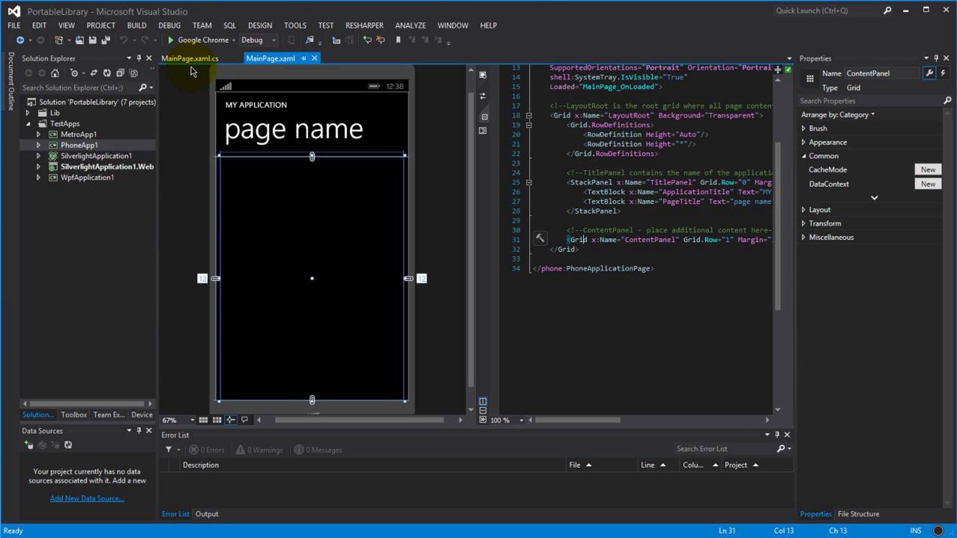The height and width of the screenshot is (538, 957).
Task: Click the Properties wrench icon next to ContentPanel
Action: (929, 73)
